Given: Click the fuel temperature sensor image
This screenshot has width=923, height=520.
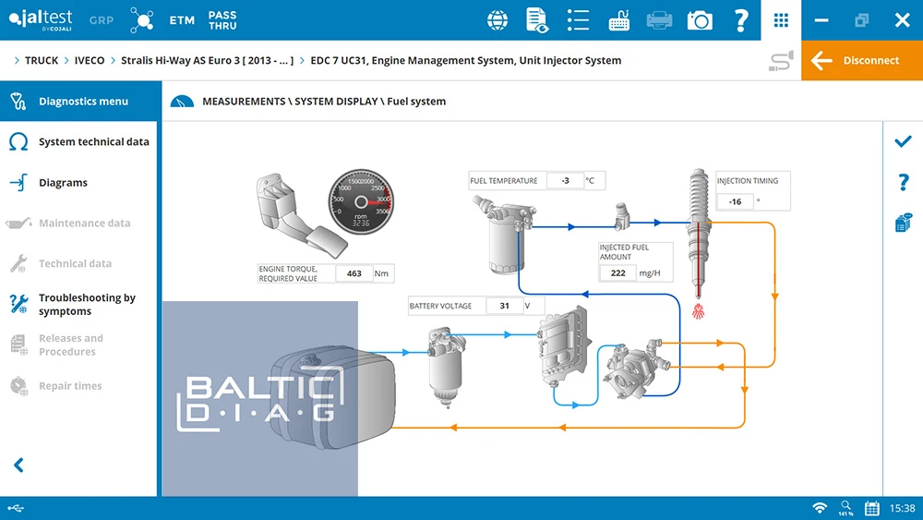Looking at the screenshot, I should tap(622, 215).
